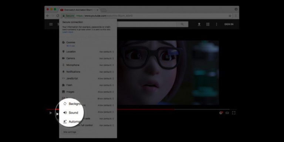Image resolution: width=284 pixels, height=142 pixels.
Task: Select the Overwatch Animated Short tab
Action: [79, 10]
